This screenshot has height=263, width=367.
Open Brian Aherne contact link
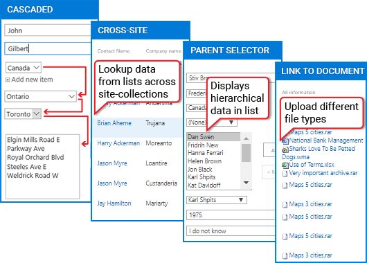coord(114,123)
